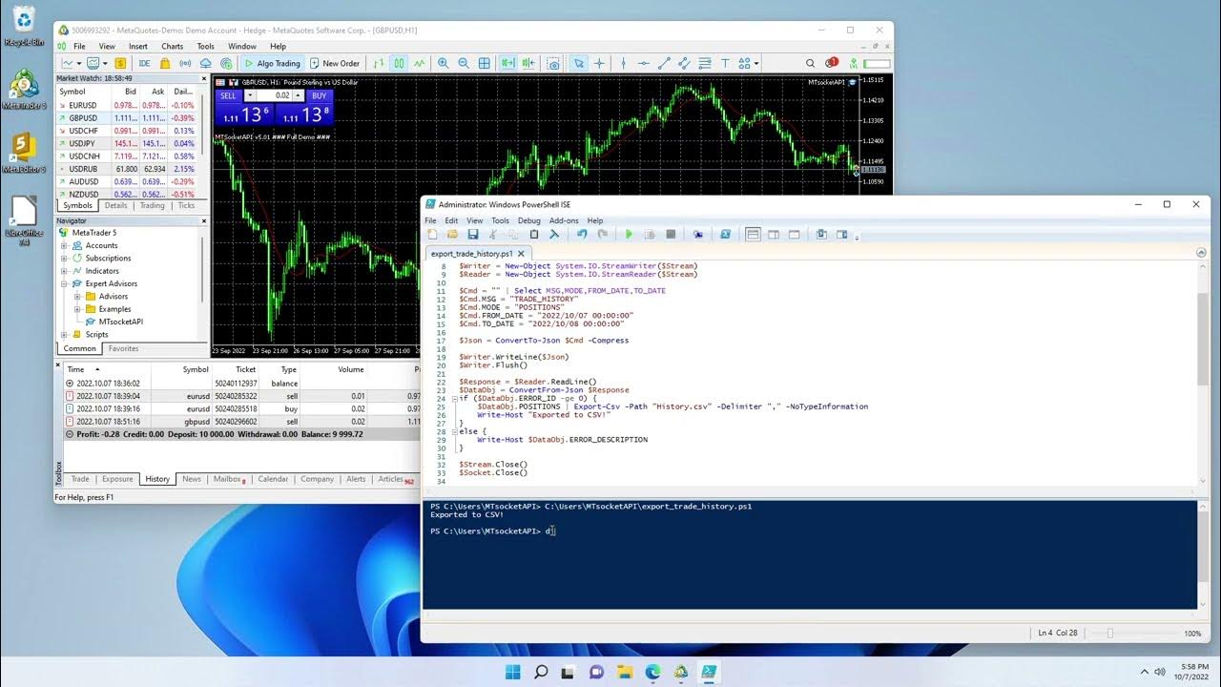Open a New Order dialog

point(335,63)
